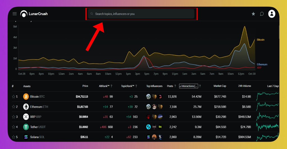Click the Solana coin logo
This screenshot has width=287, height=149.
(x=26, y=137)
